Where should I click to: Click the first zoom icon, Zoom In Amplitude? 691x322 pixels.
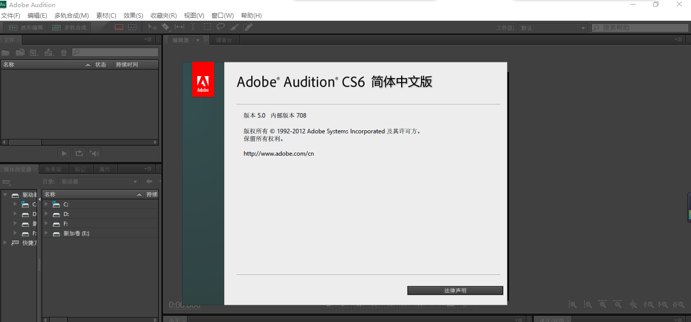click(x=573, y=305)
